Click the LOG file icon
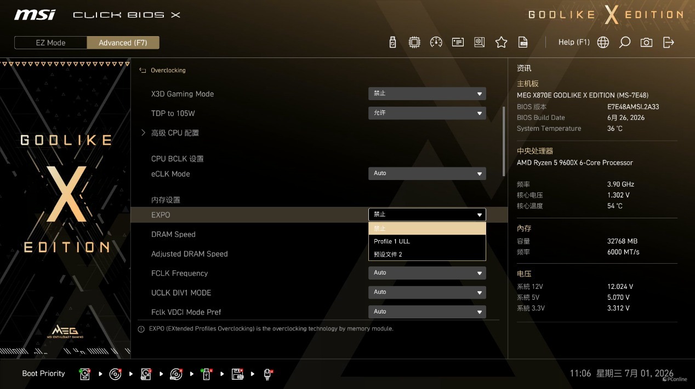 pos(523,42)
